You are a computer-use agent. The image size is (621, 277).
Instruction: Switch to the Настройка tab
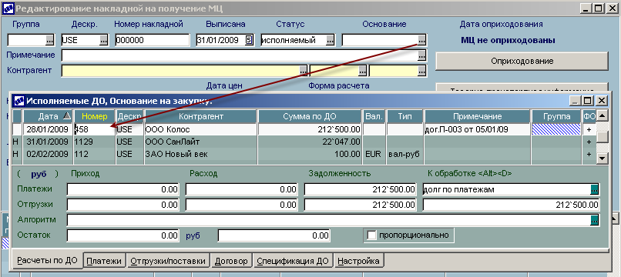coord(359,261)
